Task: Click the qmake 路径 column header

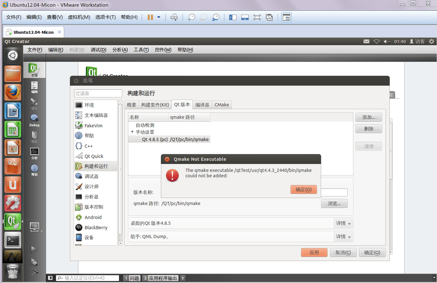Action: pos(190,117)
